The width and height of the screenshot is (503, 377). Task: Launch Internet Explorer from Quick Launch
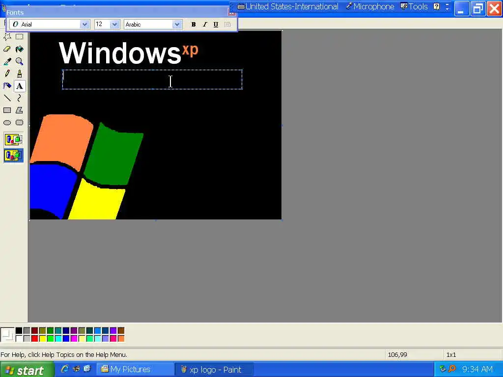coord(65,369)
